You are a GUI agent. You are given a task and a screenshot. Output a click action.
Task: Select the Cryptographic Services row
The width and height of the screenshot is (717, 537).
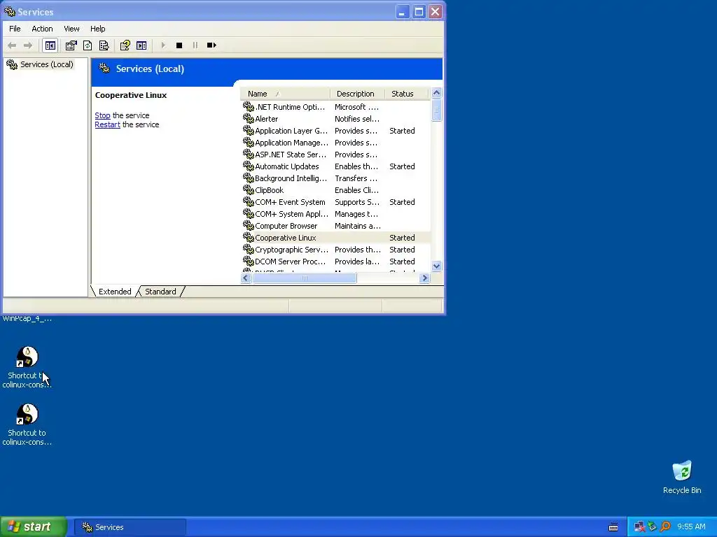pos(335,250)
